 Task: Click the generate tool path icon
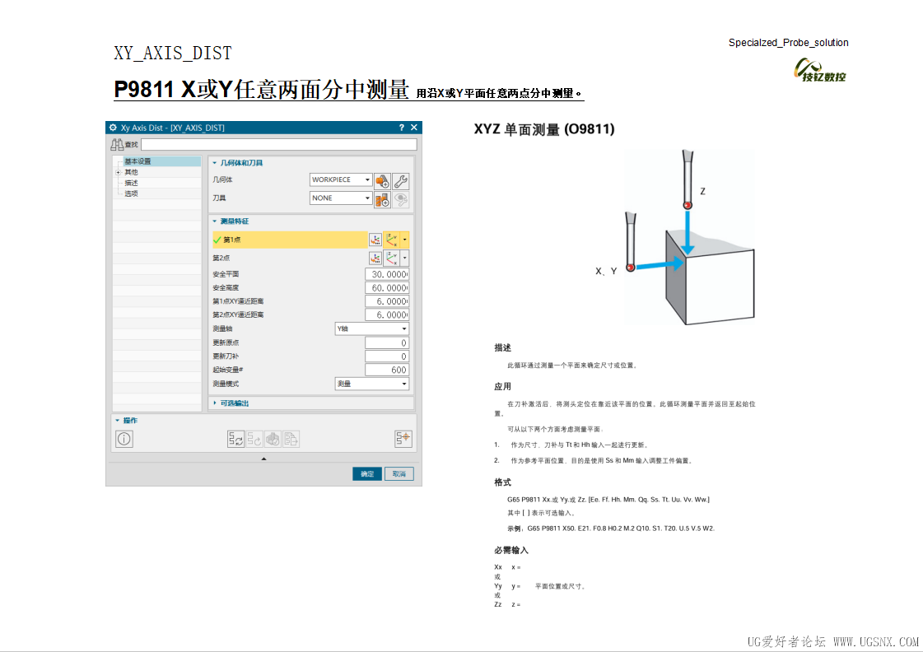235,439
